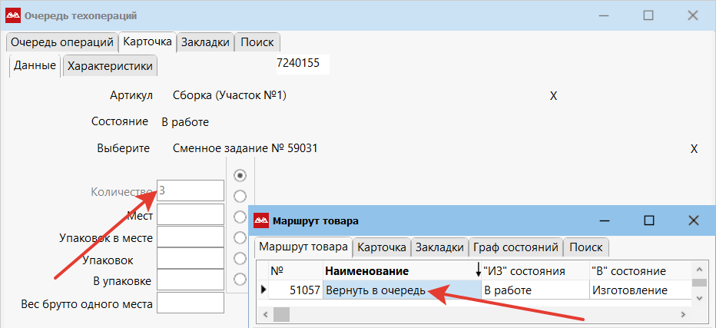The height and width of the screenshot is (328, 716).
Task: Open the Очередь операций tab
Action: click(x=61, y=42)
